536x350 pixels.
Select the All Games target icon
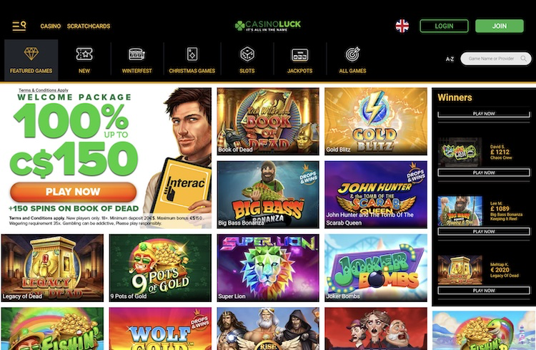click(x=352, y=54)
